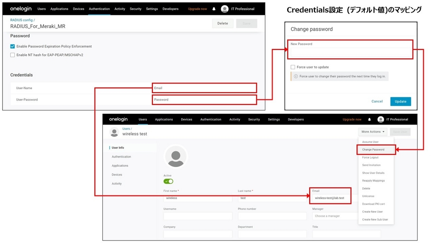Click Update in Change password dialog

[401, 102]
